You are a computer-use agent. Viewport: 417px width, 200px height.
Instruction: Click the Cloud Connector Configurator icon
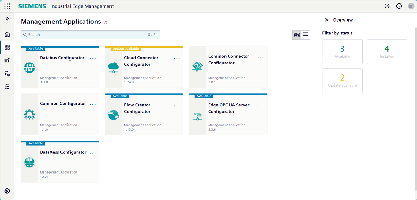tap(114, 67)
